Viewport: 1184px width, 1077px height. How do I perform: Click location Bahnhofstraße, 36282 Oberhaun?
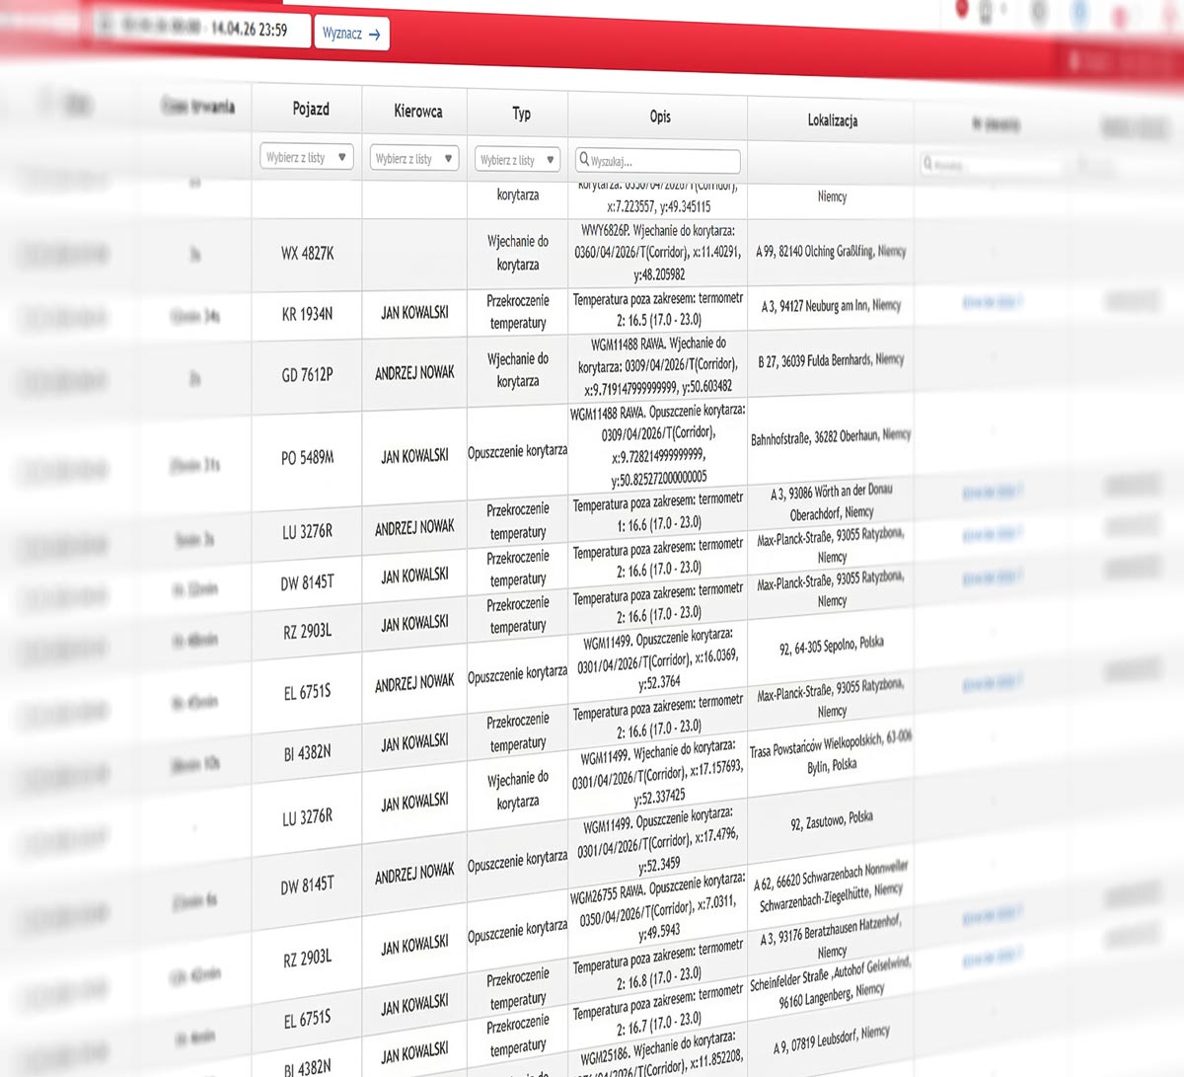point(831,437)
